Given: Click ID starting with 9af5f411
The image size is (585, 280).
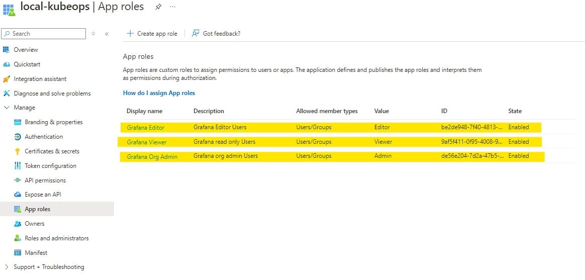Looking at the screenshot, I should 472,142.
